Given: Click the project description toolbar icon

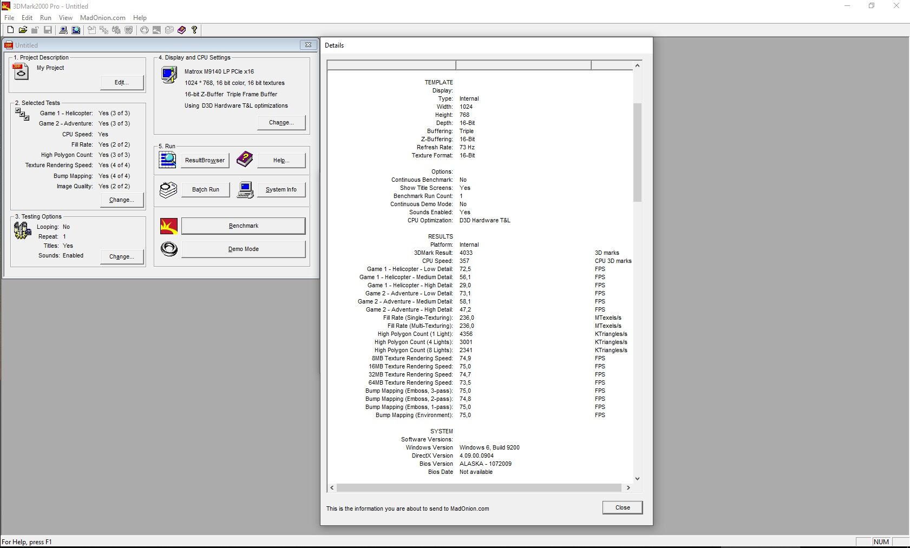Looking at the screenshot, I should click(x=91, y=30).
